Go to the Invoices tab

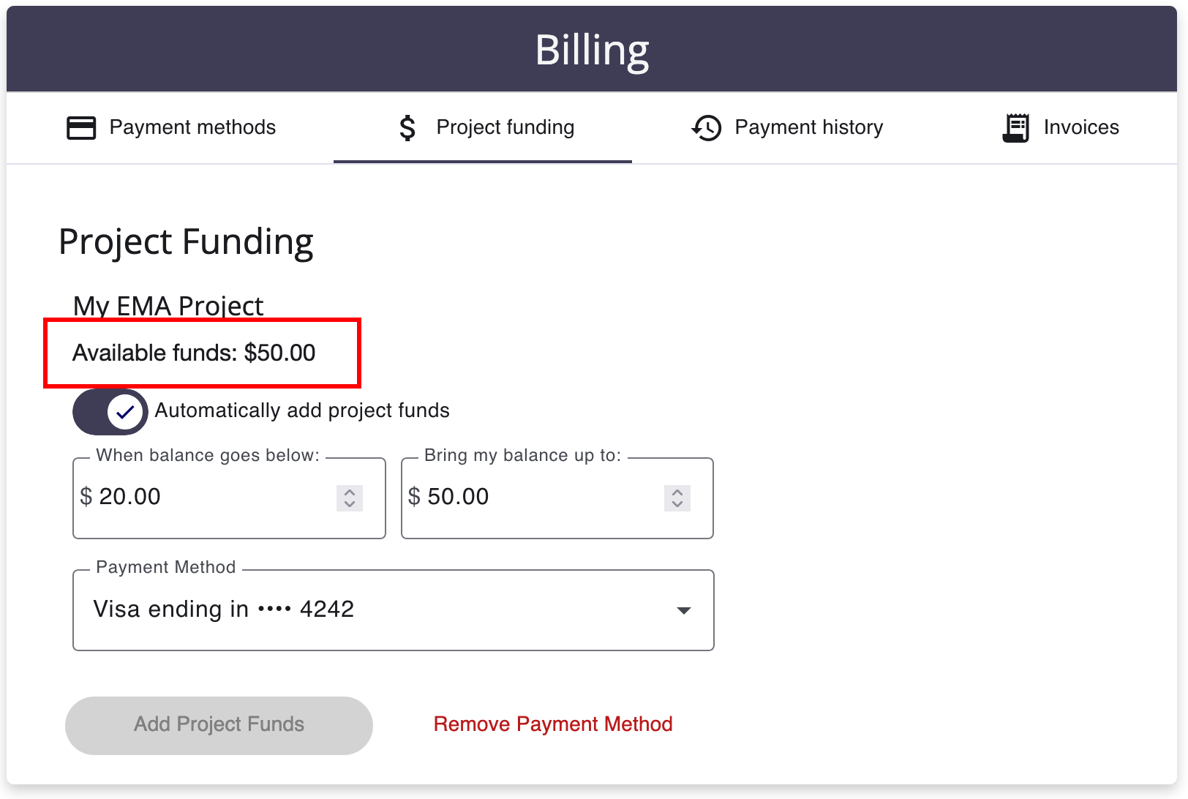pyautogui.click(x=1061, y=128)
